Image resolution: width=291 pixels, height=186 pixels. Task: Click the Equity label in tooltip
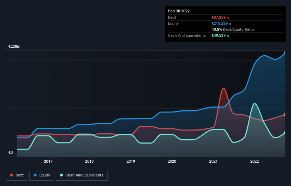(x=173, y=23)
